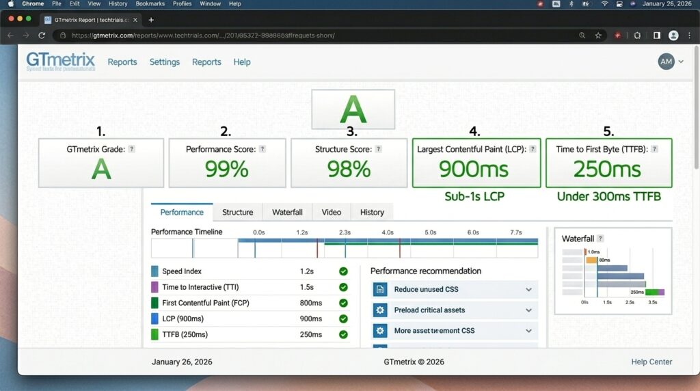
Task: Open the History tab
Action: (372, 212)
